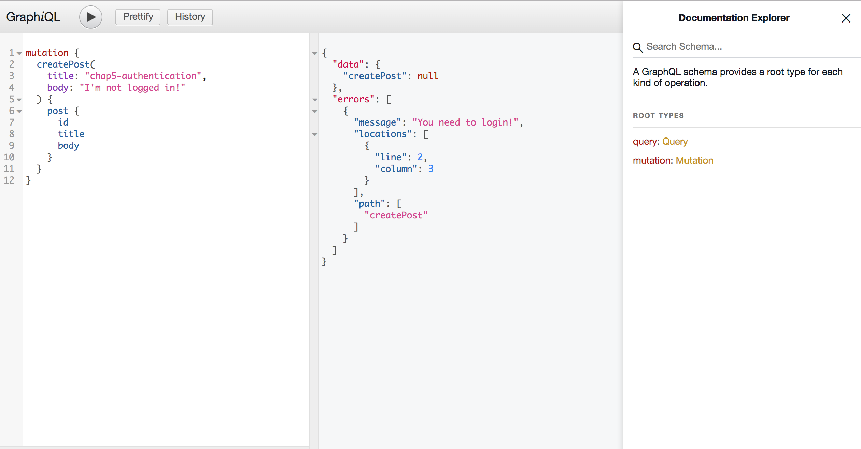Image resolution: width=861 pixels, height=449 pixels.
Task: Click line number 3 in the gutter
Action: (x=12, y=76)
